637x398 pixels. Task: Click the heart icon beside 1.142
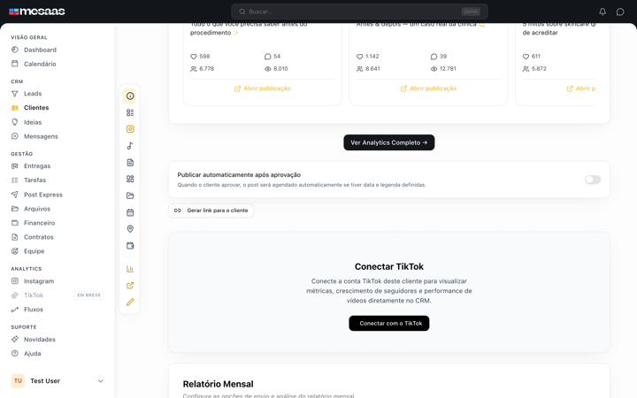pyautogui.click(x=359, y=57)
